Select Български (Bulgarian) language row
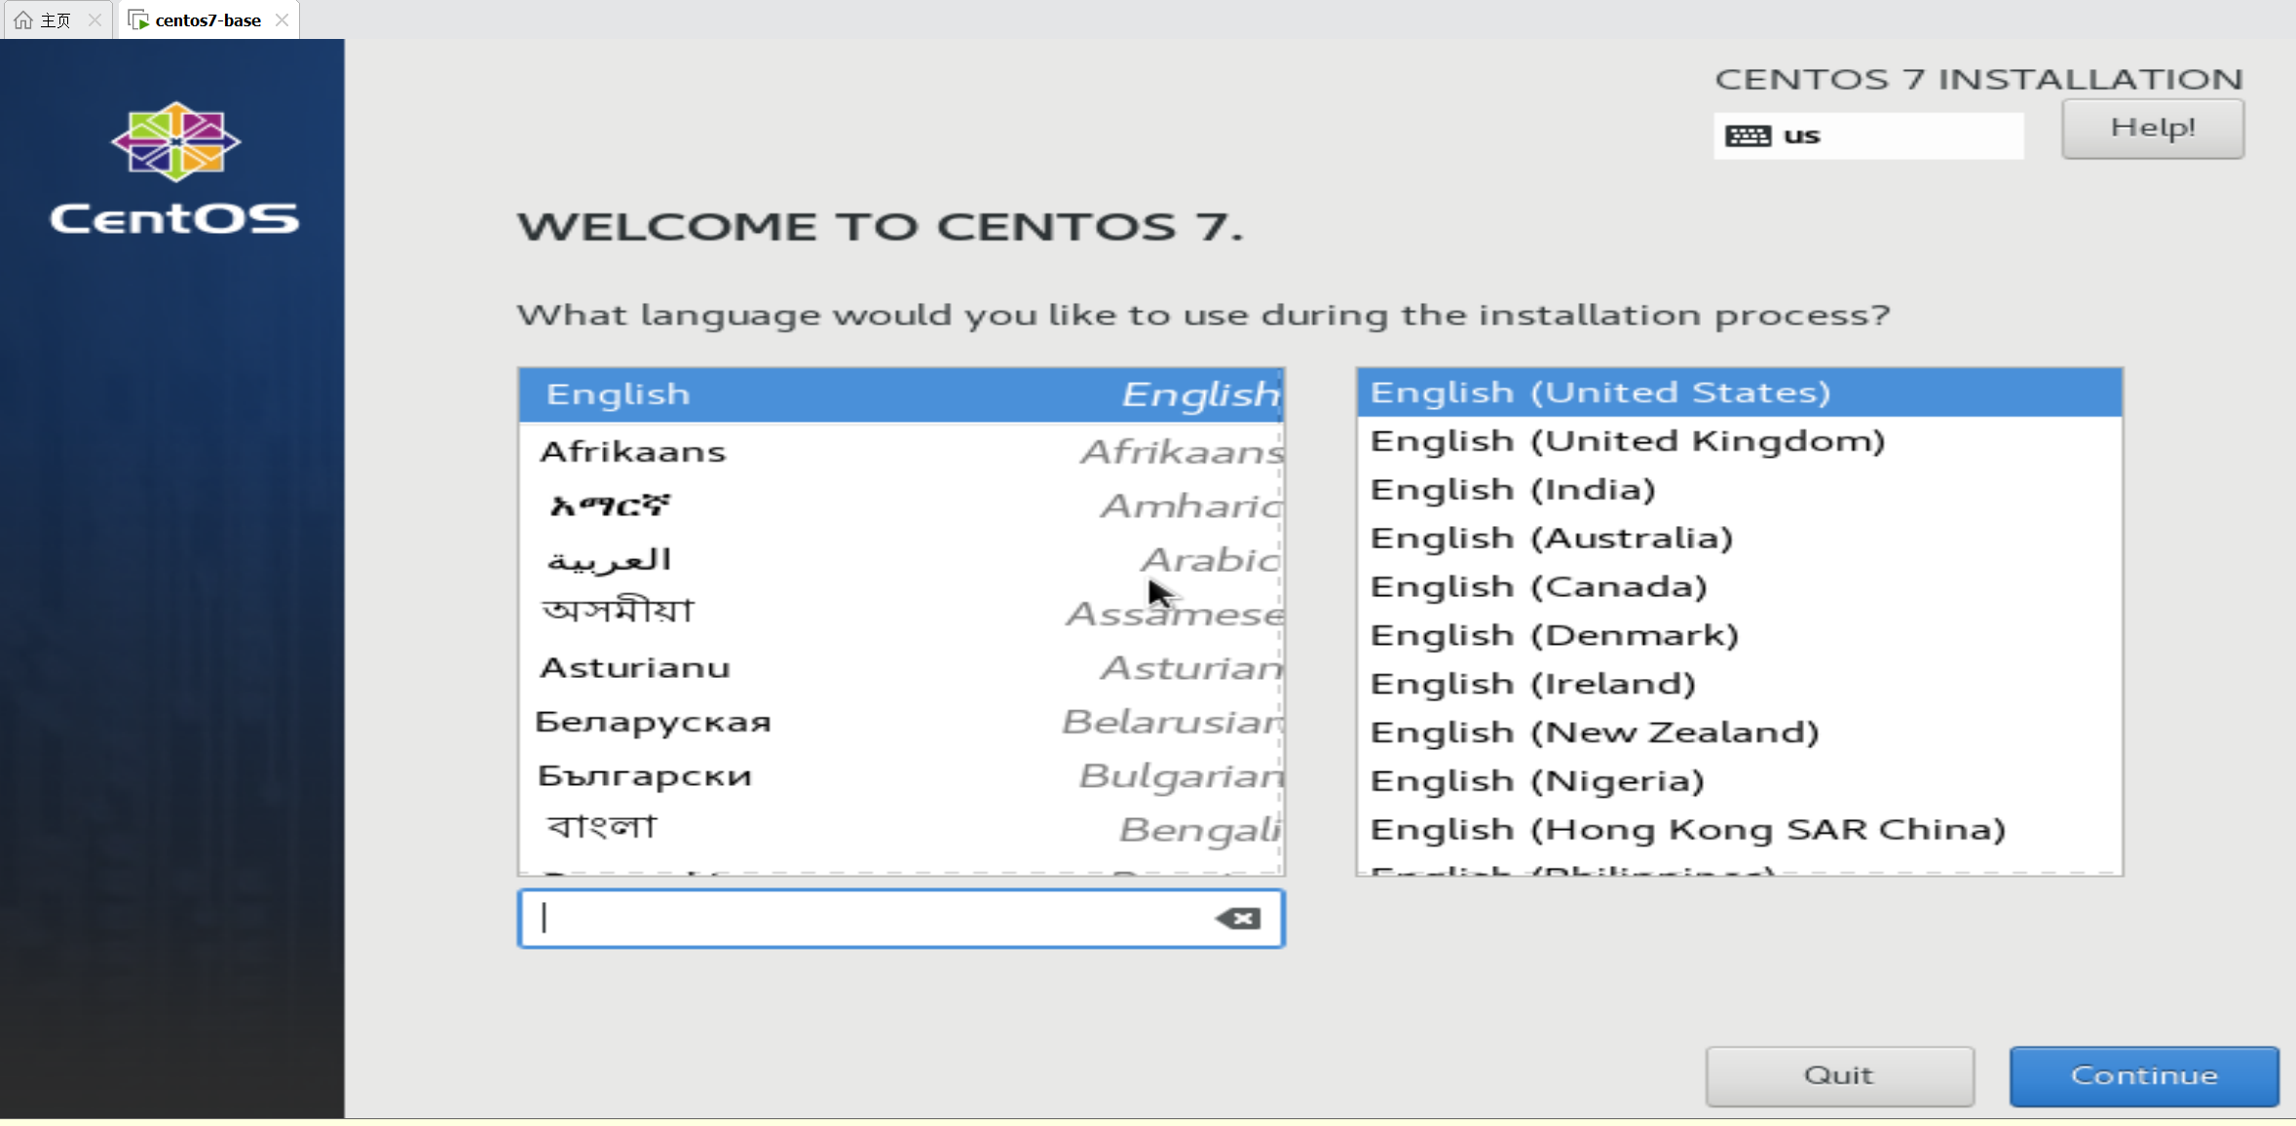 tap(901, 776)
